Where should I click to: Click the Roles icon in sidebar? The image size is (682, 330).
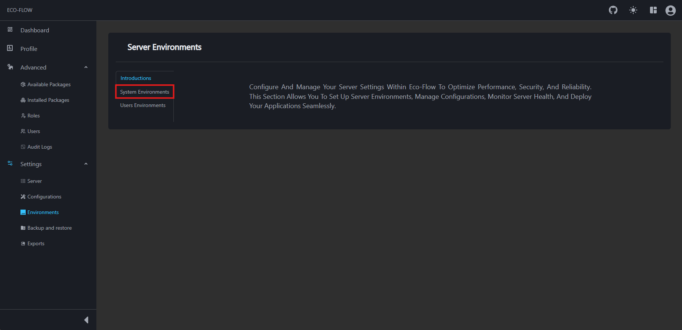tap(23, 116)
